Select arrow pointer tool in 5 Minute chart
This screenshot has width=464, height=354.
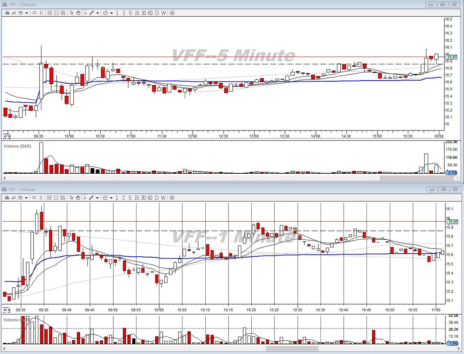(x=72, y=13)
